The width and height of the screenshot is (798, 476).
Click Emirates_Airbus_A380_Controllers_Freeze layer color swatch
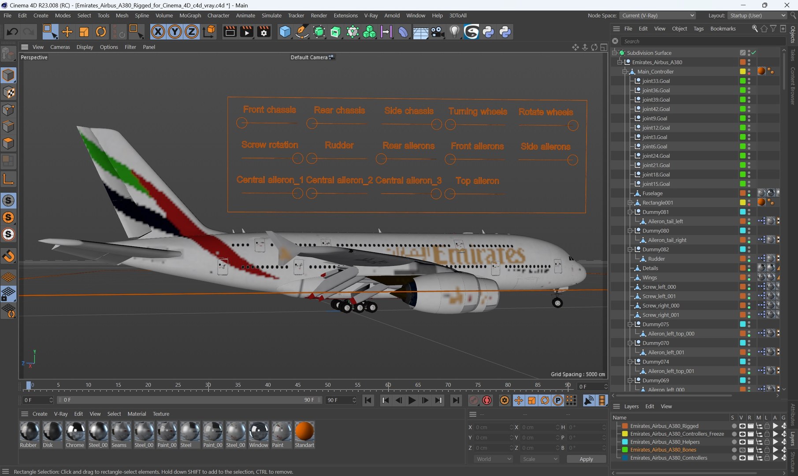(x=625, y=434)
